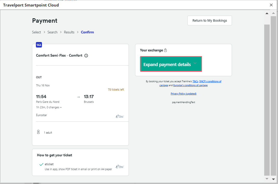
Task: Close the Travelport Smartpoint Cloud dialog
Action: pyautogui.click(x=271, y=5)
